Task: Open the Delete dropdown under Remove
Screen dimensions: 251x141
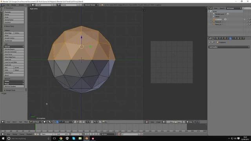Action: (x=14, y=81)
